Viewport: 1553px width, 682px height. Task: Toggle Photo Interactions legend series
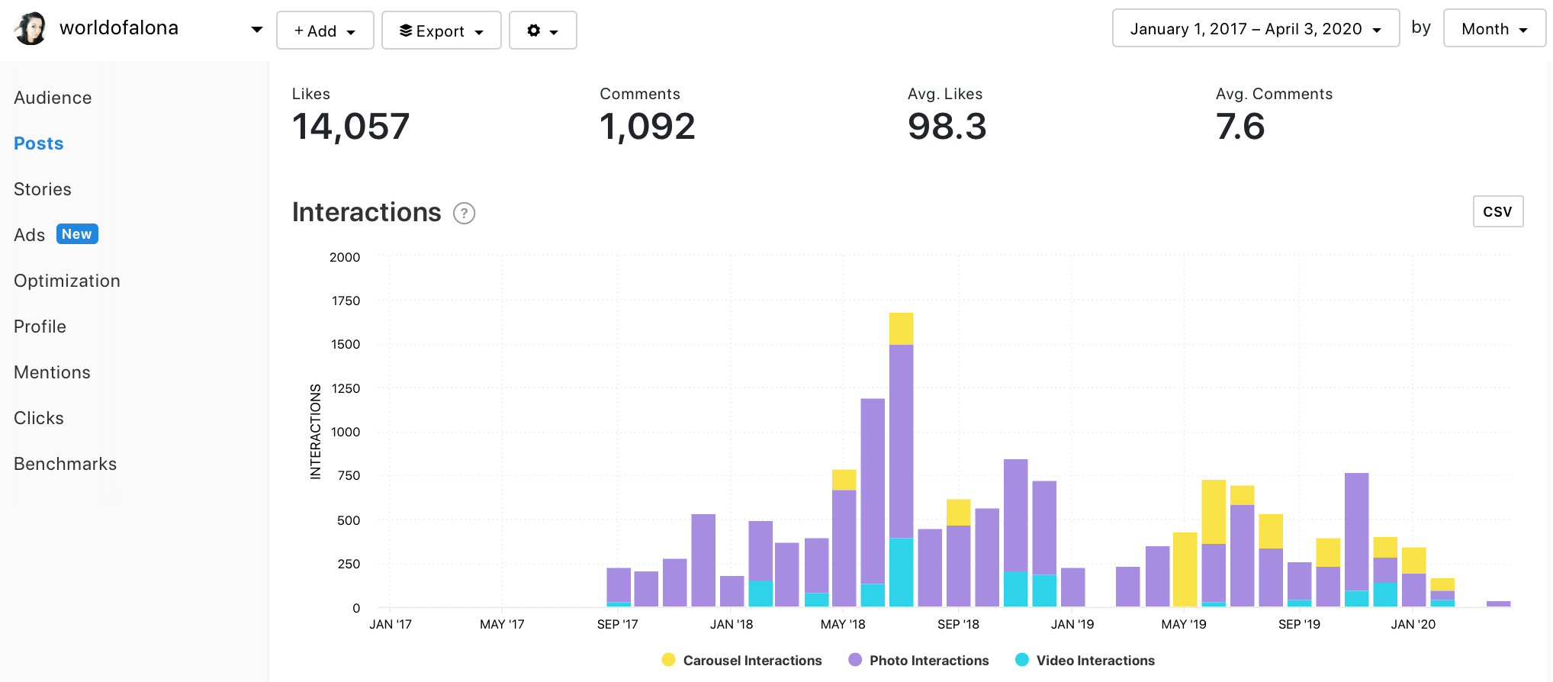tap(928, 661)
